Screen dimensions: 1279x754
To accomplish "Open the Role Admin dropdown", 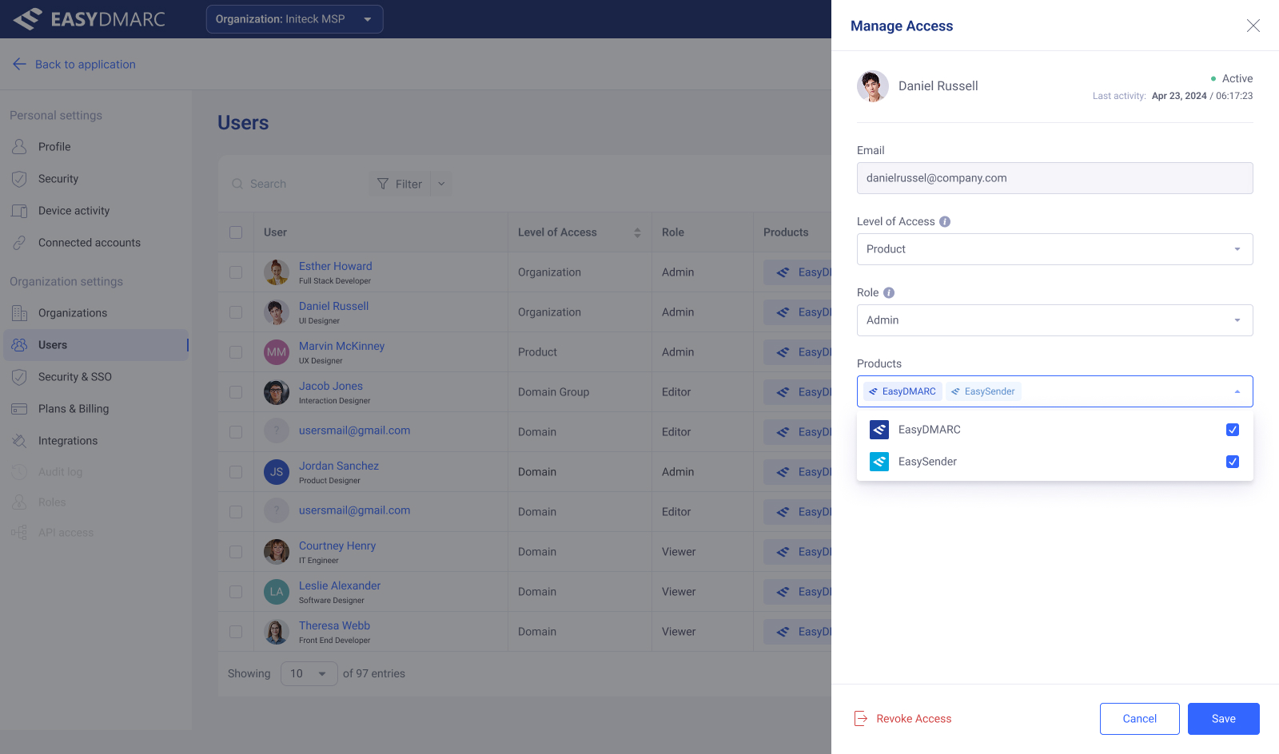I will tap(1054, 320).
